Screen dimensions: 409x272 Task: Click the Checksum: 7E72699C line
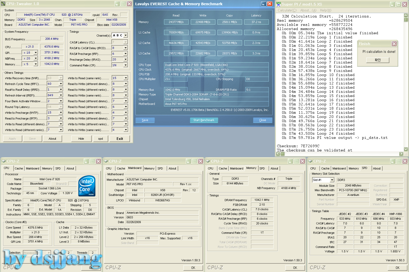298,146
